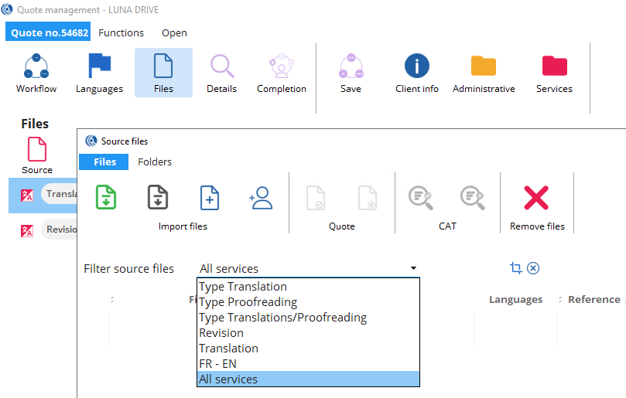626x398 pixels.
Task: Clear the filter with circled X button
Action: (533, 268)
